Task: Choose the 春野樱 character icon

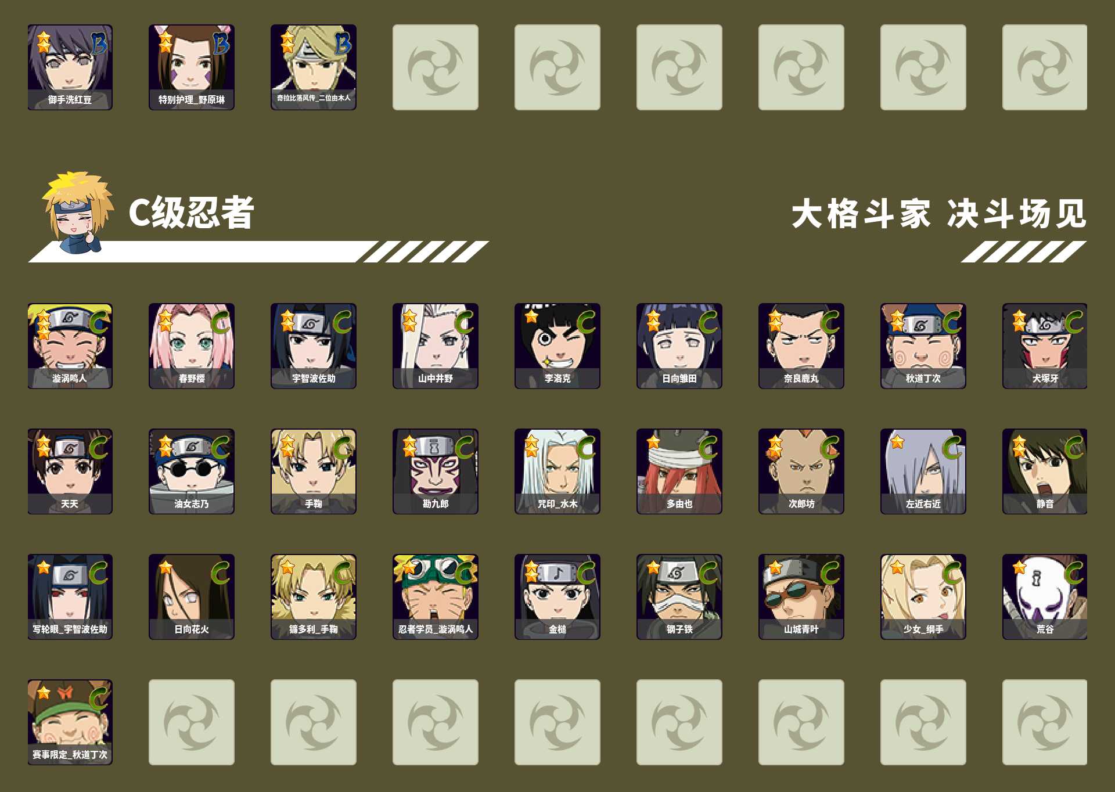Action: (x=192, y=345)
